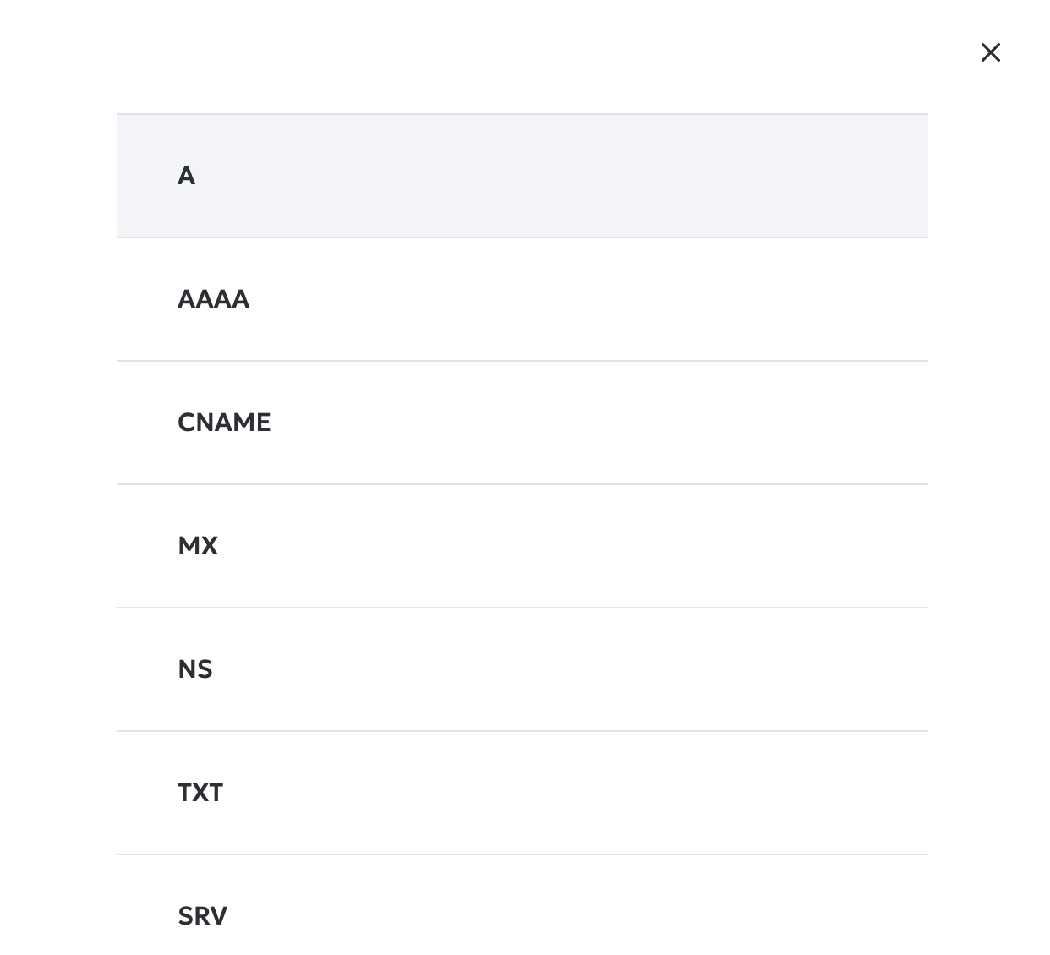Select the CNAME record type
Image resolution: width=1050 pixels, height=955 pixels.
(x=522, y=423)
